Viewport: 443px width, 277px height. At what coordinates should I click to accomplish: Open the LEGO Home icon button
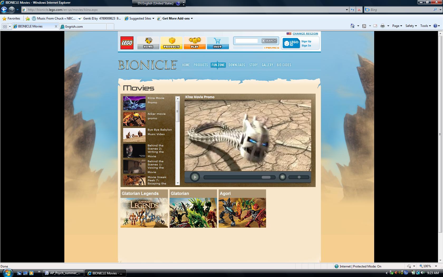click(148, 43)
